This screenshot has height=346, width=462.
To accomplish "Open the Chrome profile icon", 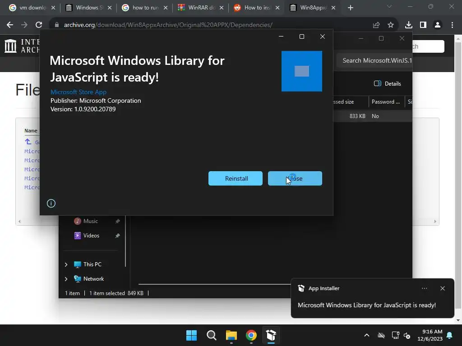I will coord(438,25).
